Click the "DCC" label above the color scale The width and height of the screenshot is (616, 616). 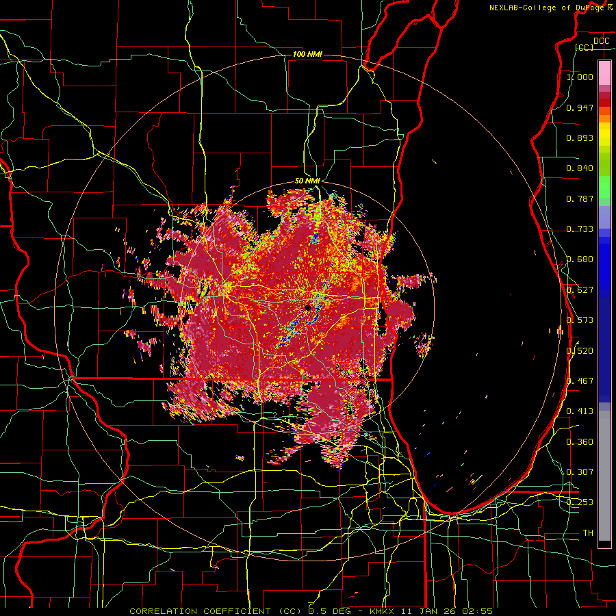click(x=601, y=41)
